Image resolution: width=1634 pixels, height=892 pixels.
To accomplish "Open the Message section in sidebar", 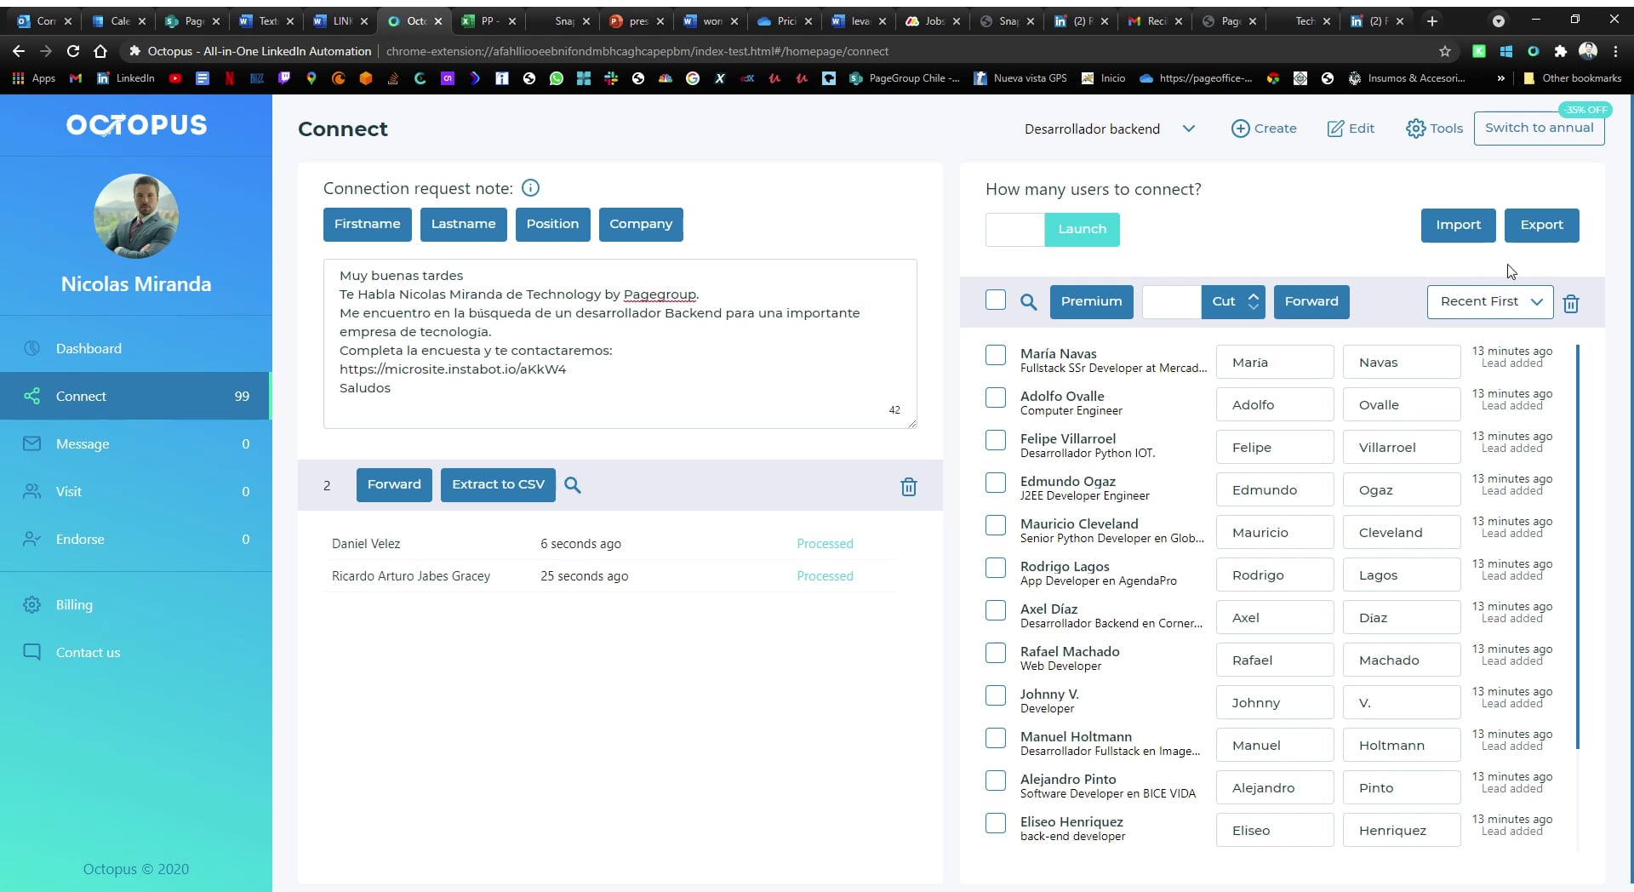I will coord(136,443).
